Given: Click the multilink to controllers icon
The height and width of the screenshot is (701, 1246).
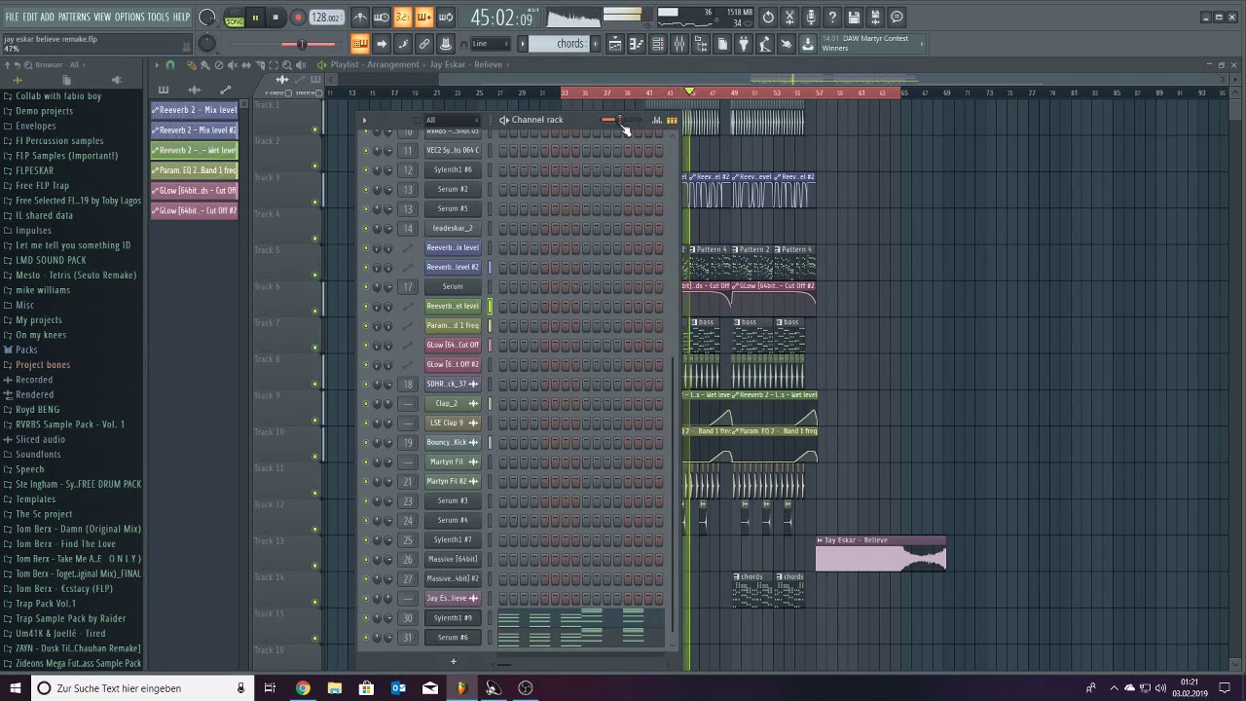Looking at the screenshot, I should click(424, 44).
